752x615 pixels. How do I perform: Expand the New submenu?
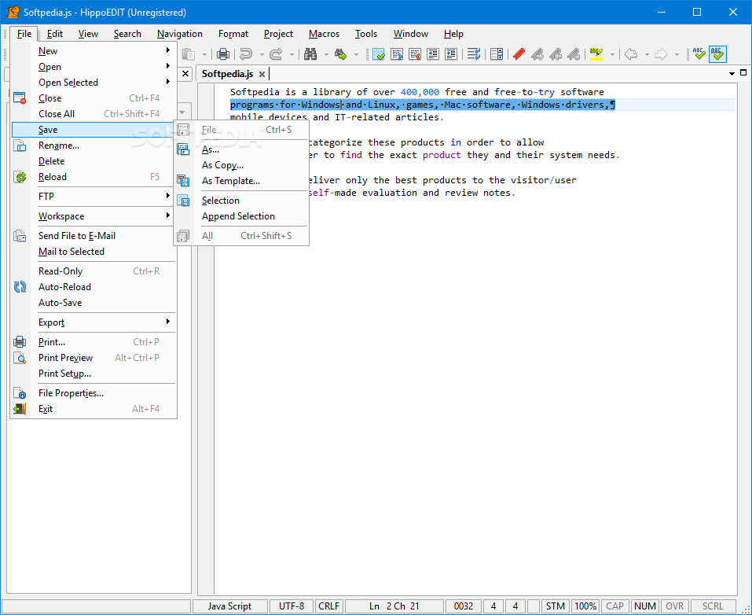[x=94, y=51]
